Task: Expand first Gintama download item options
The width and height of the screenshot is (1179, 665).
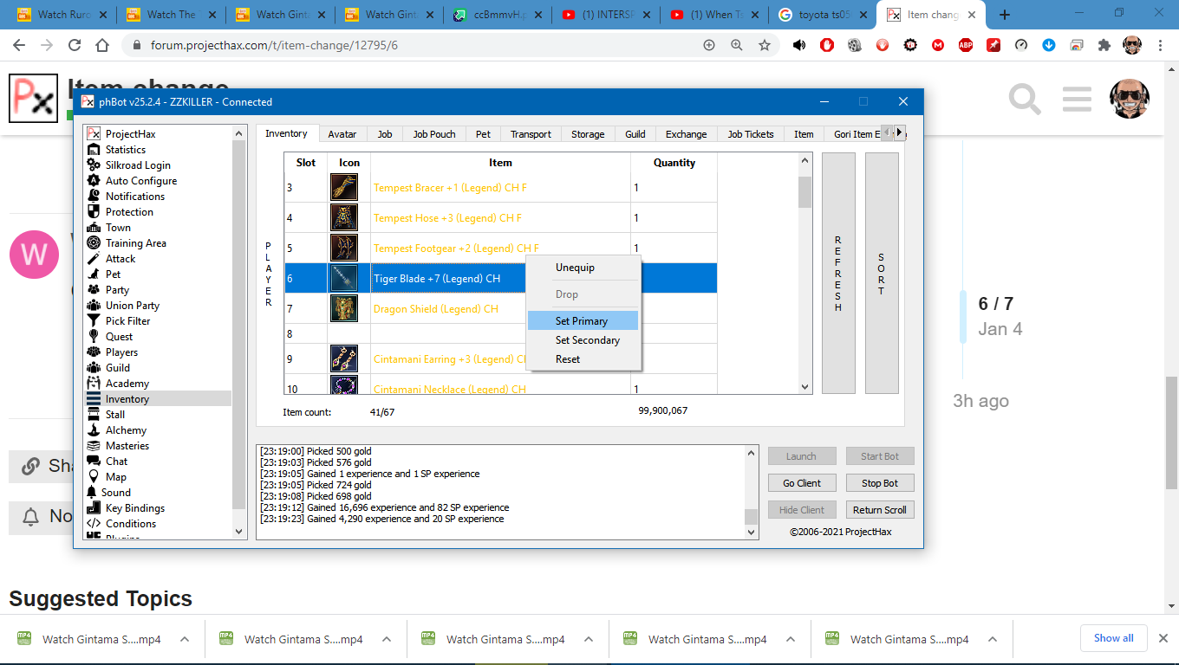Action: click(x=185, y=639)
